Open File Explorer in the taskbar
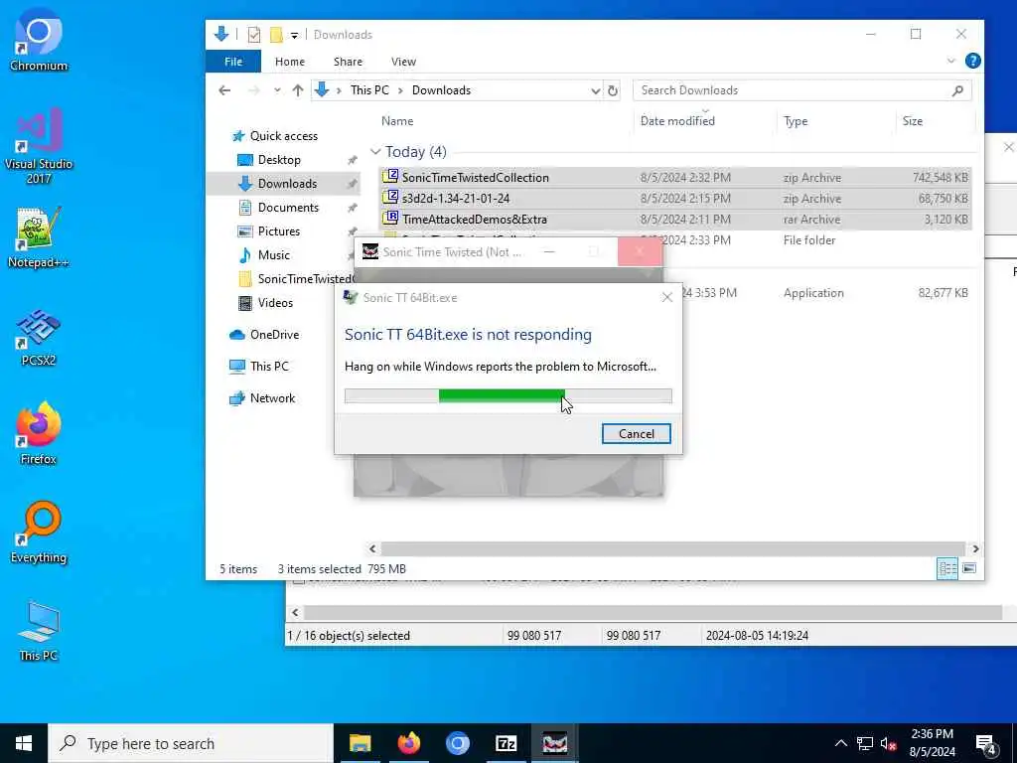 click(360, 743)
